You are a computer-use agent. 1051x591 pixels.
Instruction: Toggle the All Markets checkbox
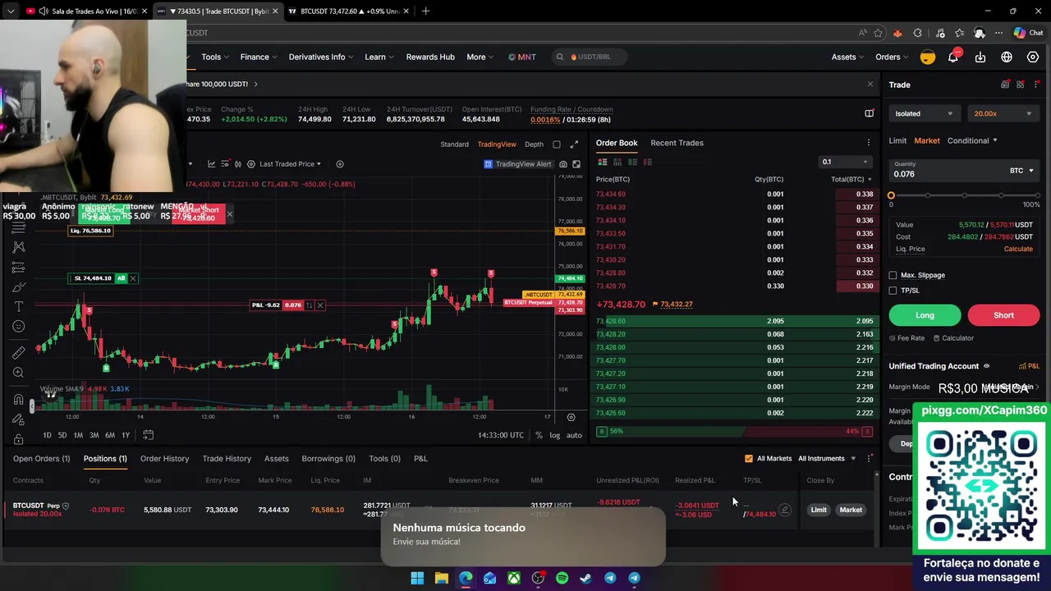pyautogui.click(x=749, y=459)
